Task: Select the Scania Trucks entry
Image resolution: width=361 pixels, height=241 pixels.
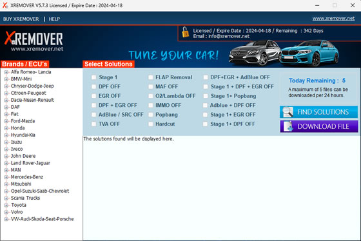Action: point(26,198)
